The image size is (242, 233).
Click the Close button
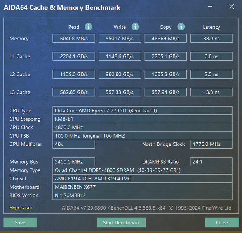tap(222, 222)
